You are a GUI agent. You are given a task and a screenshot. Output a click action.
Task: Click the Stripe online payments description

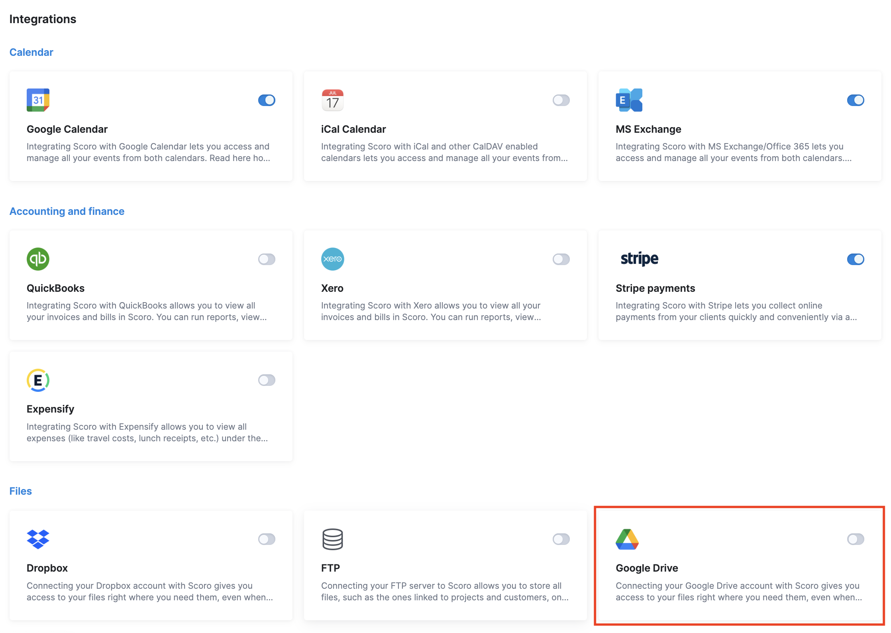tap(736, 311)
